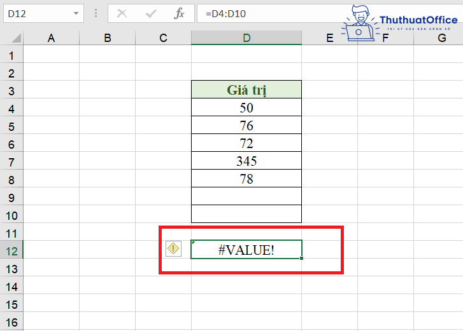Image resolution: width=463 pixels, height=331 pixels.
Task: Click the 'Giá trị' header cell
Action: [246, 90]
